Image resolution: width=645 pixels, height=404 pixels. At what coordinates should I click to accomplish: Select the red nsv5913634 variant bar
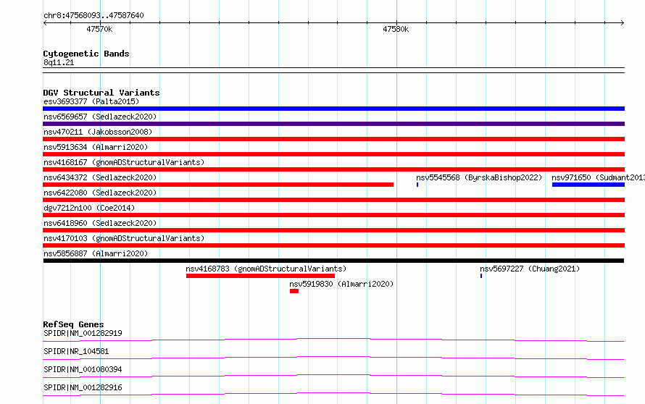[333, 154]
